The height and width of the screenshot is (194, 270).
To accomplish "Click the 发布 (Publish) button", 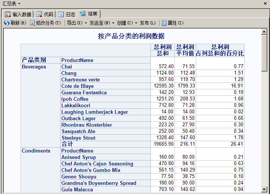I will (x=148, y=23).
